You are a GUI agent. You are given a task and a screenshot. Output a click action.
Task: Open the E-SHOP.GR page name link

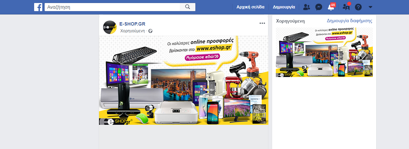coord(132,24)
